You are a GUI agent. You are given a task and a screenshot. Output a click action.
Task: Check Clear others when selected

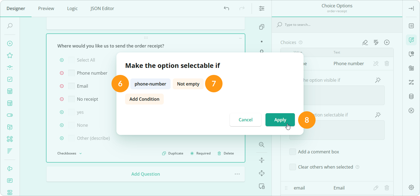point(293,167)
